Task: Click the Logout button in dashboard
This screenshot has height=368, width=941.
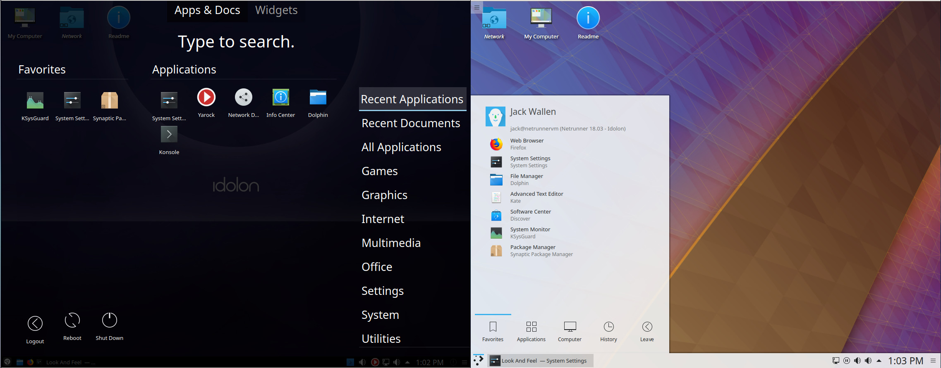Action: coord(35,329)
